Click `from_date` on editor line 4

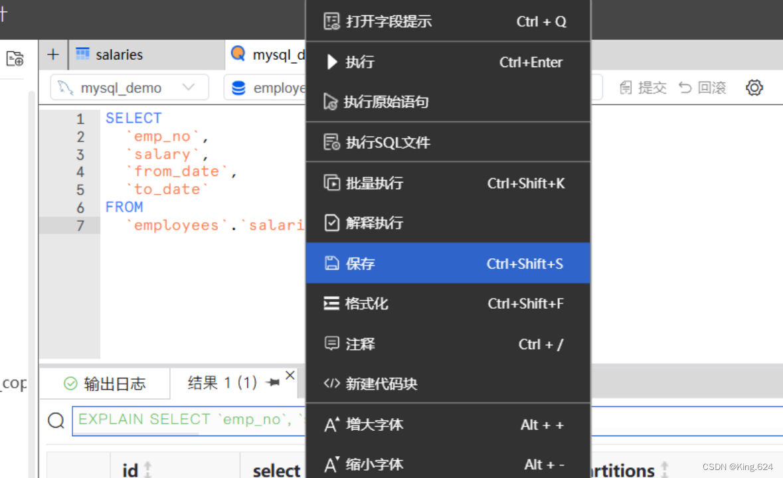point(177,172)
